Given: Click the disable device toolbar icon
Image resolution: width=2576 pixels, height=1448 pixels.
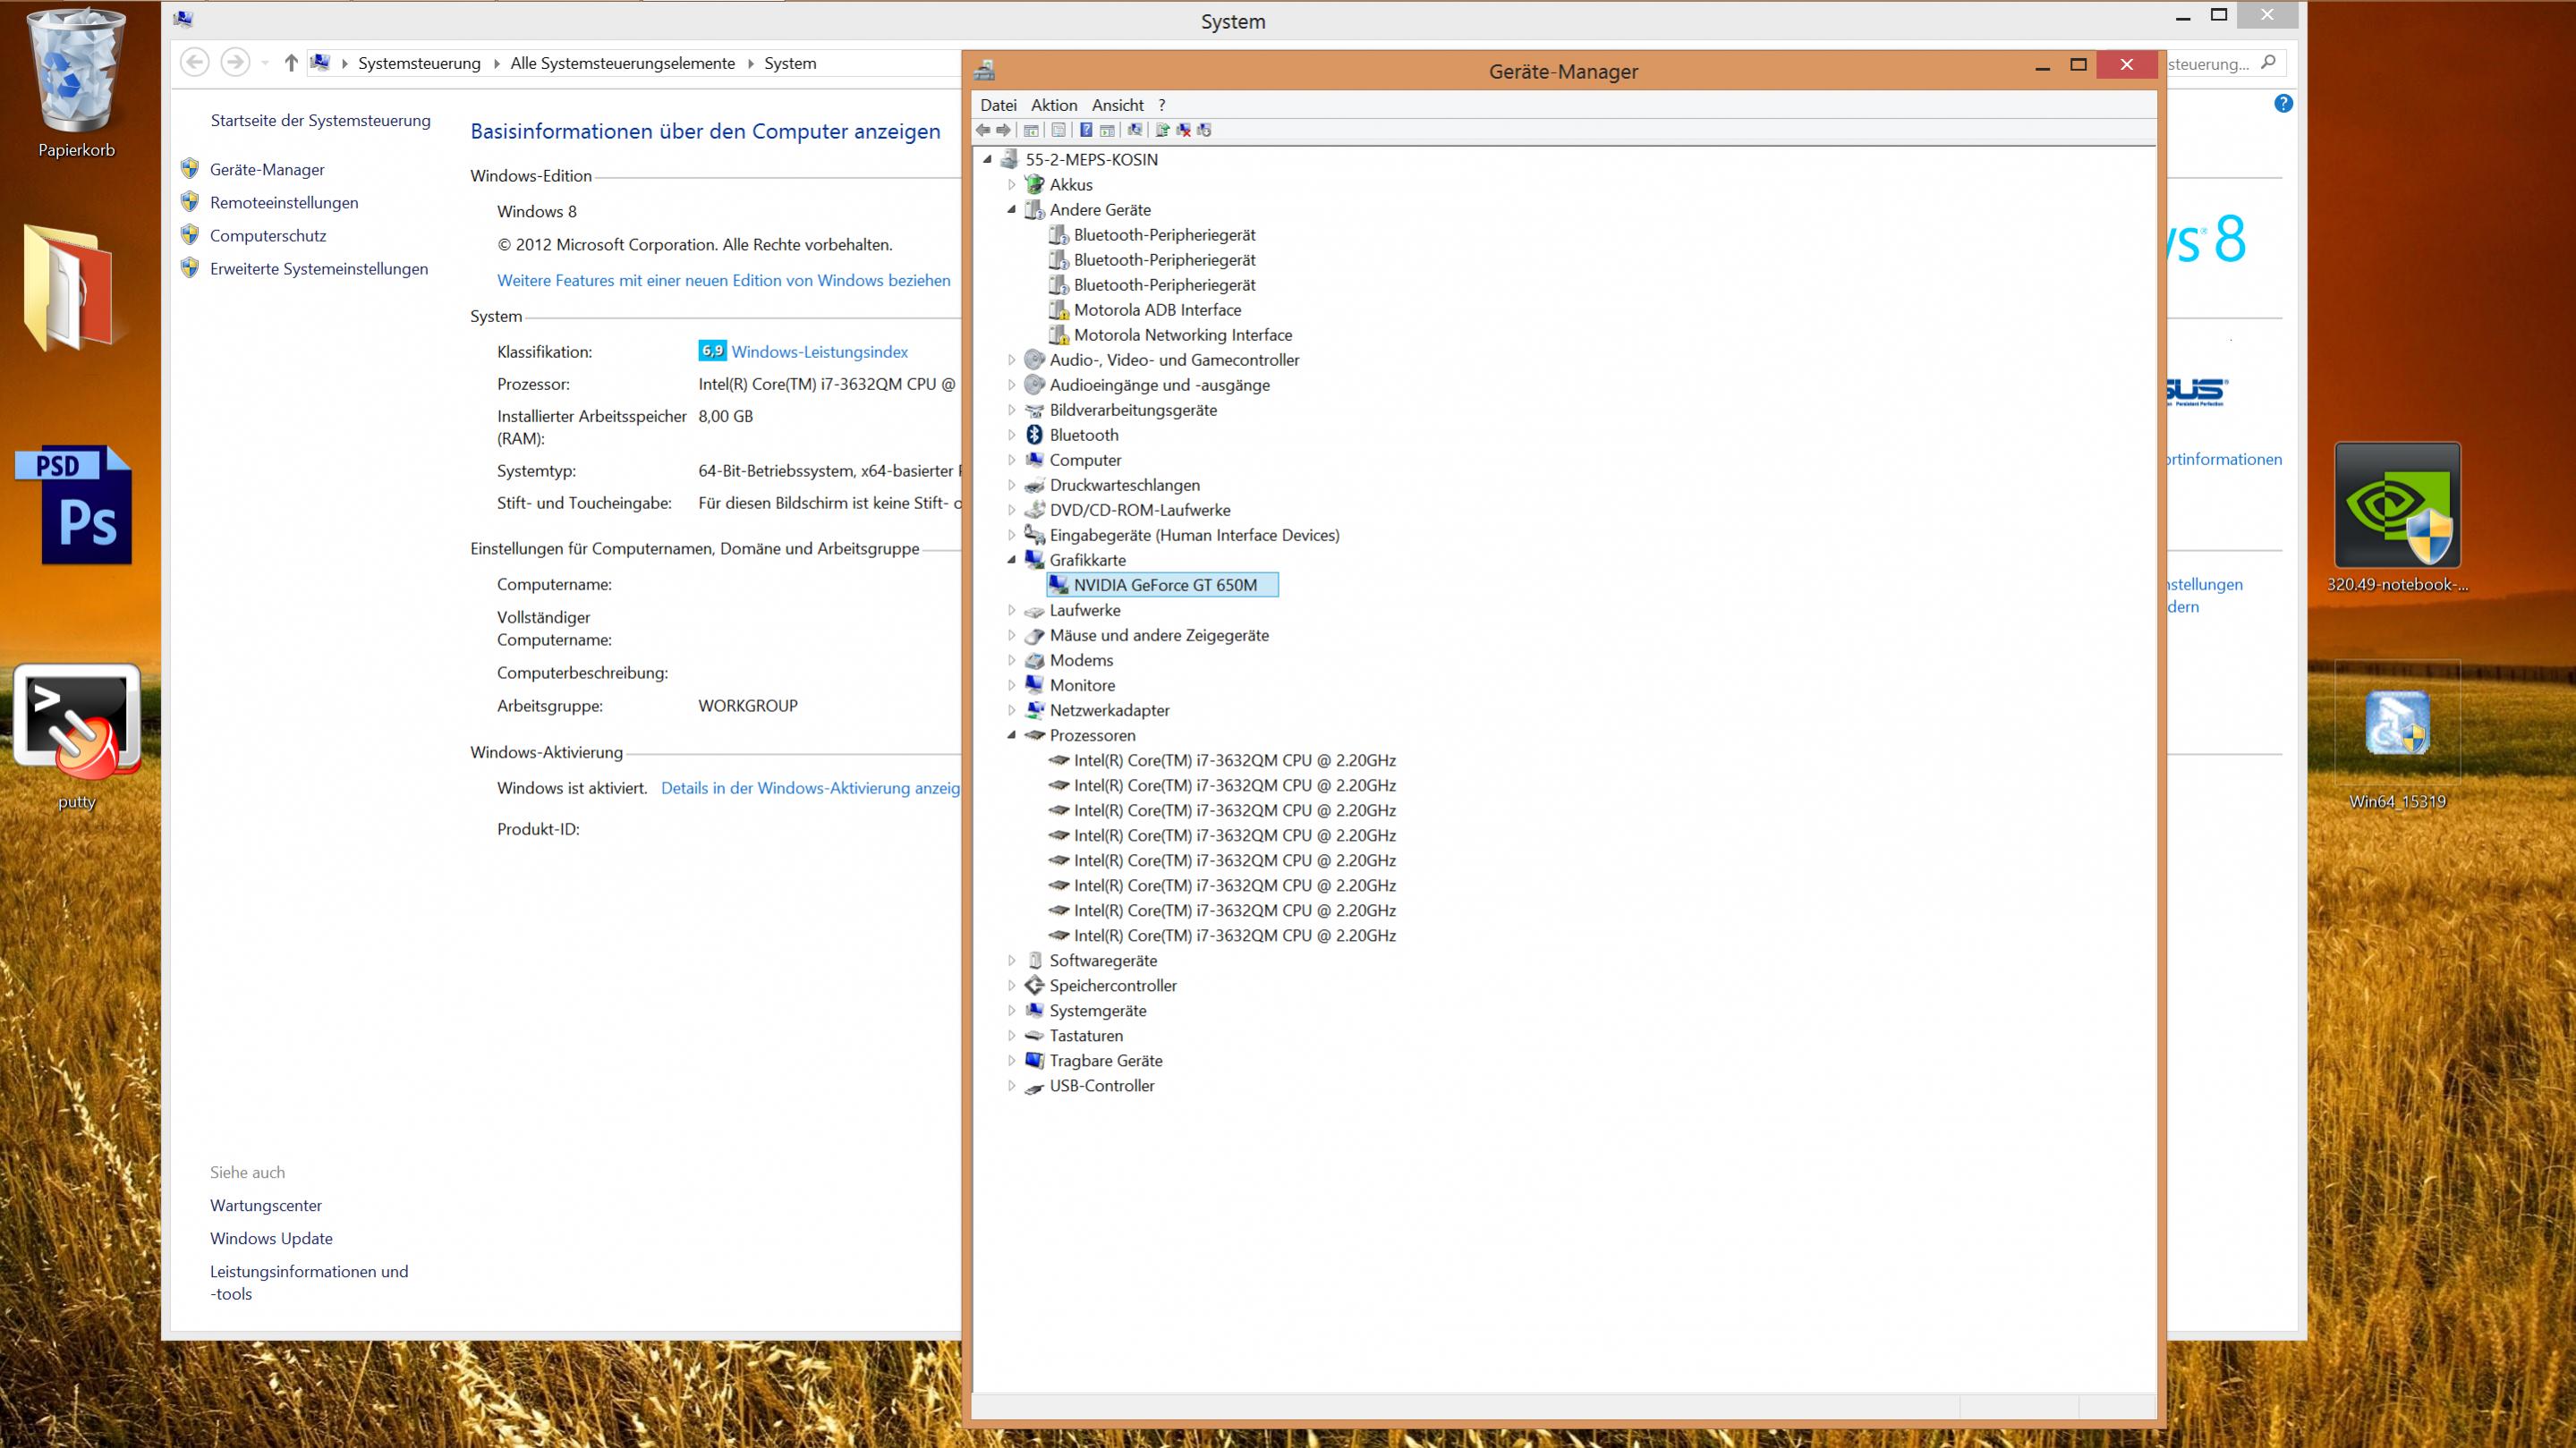Looking at the screenshot, I should [1205, 130].
